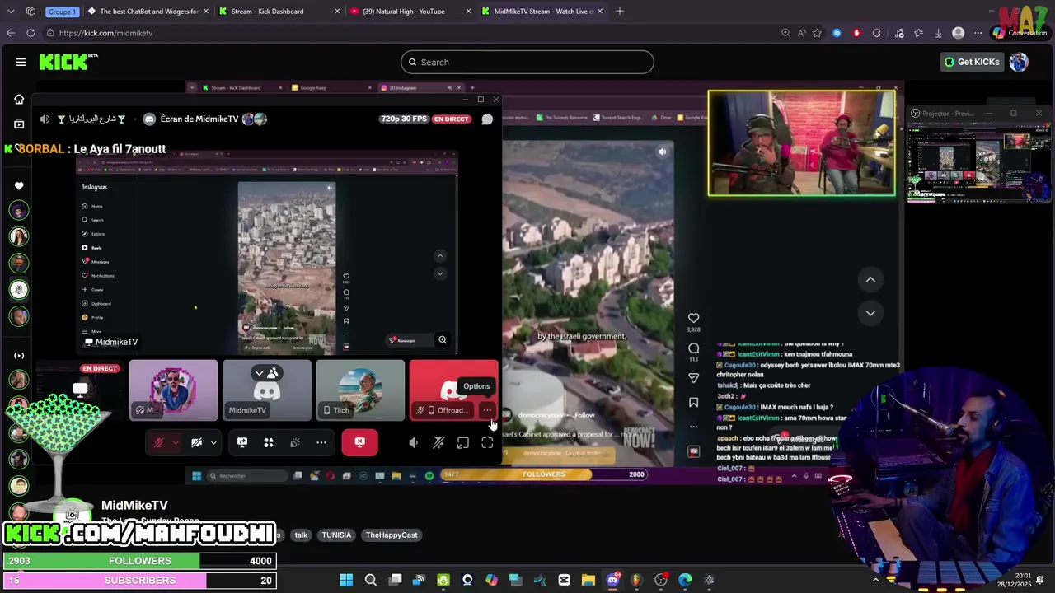Unmute the microphone in Discord call controls

159,443
